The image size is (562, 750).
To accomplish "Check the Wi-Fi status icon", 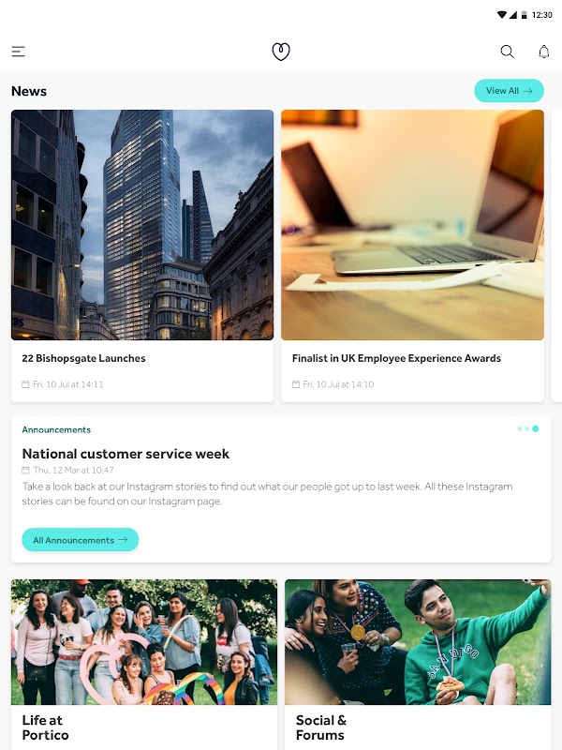I will coord(502,15).
